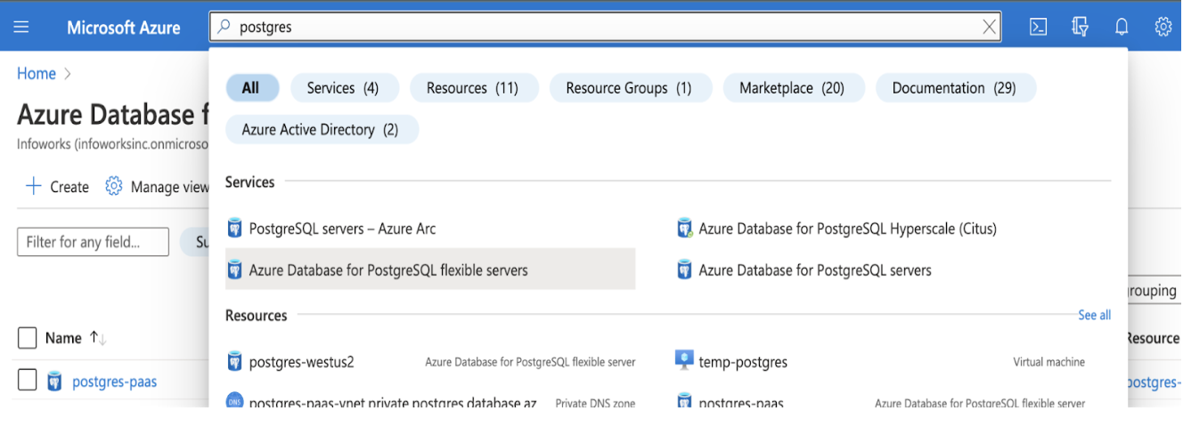
Task: Click the Resources section heading
Action: [257, 315]
